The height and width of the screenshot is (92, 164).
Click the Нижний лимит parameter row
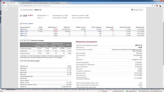pos(109,73)
